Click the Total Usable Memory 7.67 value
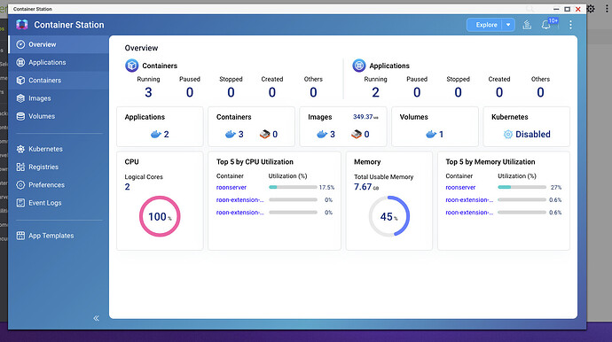This screenshot has width=612, height=342. (x=366, y=187)
